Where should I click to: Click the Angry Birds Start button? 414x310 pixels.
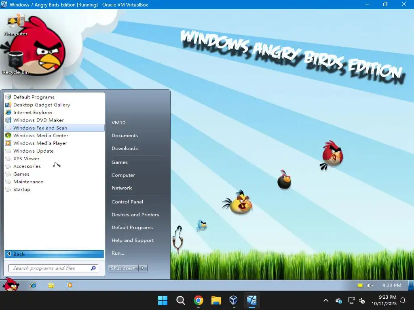click(11, 285)
